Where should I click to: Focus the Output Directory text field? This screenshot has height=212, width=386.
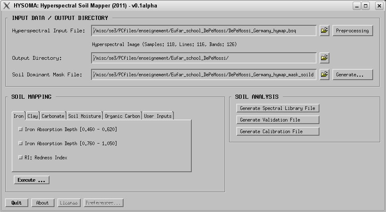204,58
